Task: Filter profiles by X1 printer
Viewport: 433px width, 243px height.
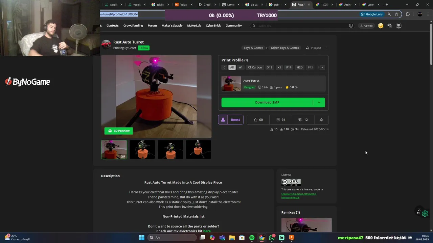Action: 279,67
